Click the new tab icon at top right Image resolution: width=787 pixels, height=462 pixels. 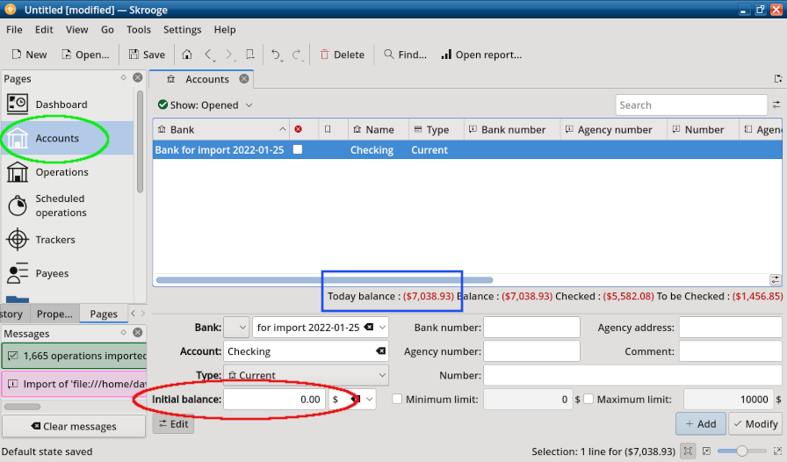(x=778, y=79)
